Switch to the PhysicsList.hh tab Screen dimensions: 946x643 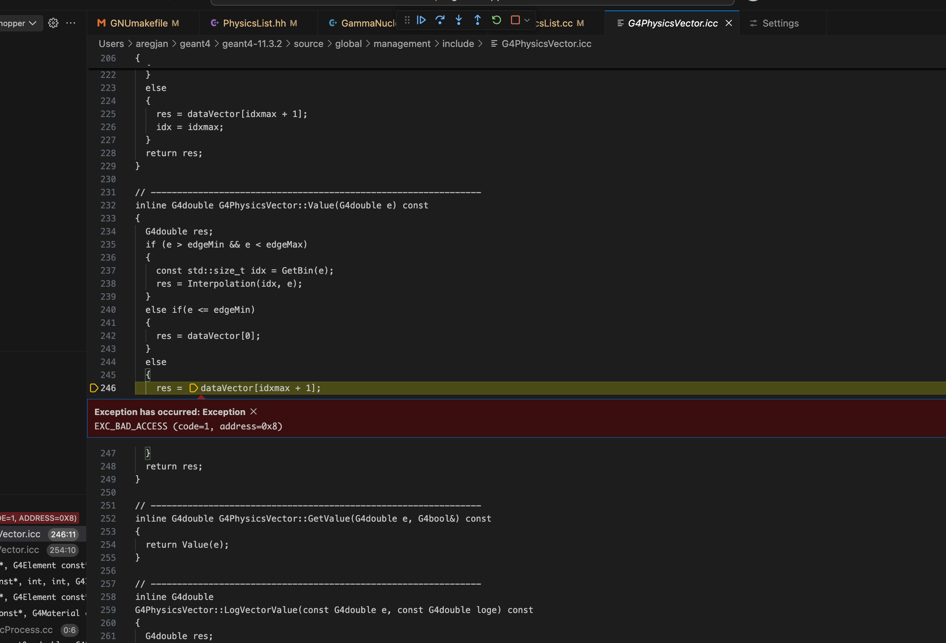pyautogui.click(x=254, y=23)
